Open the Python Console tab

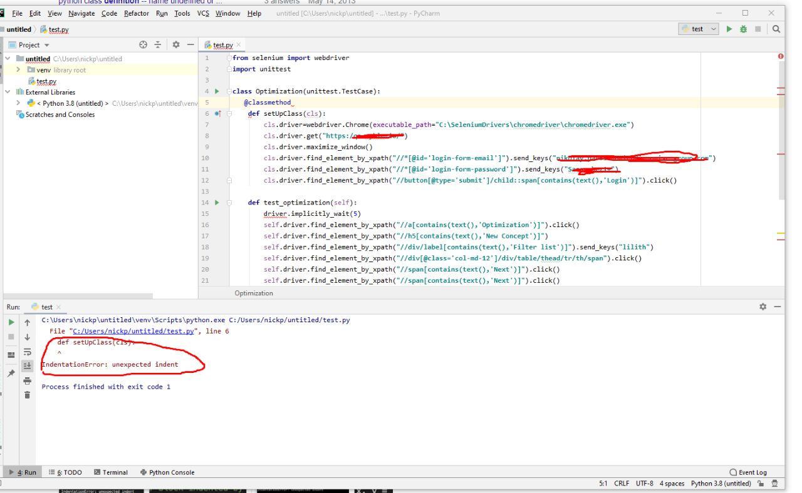167,472
